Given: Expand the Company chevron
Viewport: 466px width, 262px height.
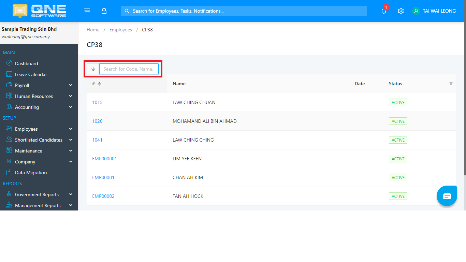Looking at the screenshot, I should point(71,162).
